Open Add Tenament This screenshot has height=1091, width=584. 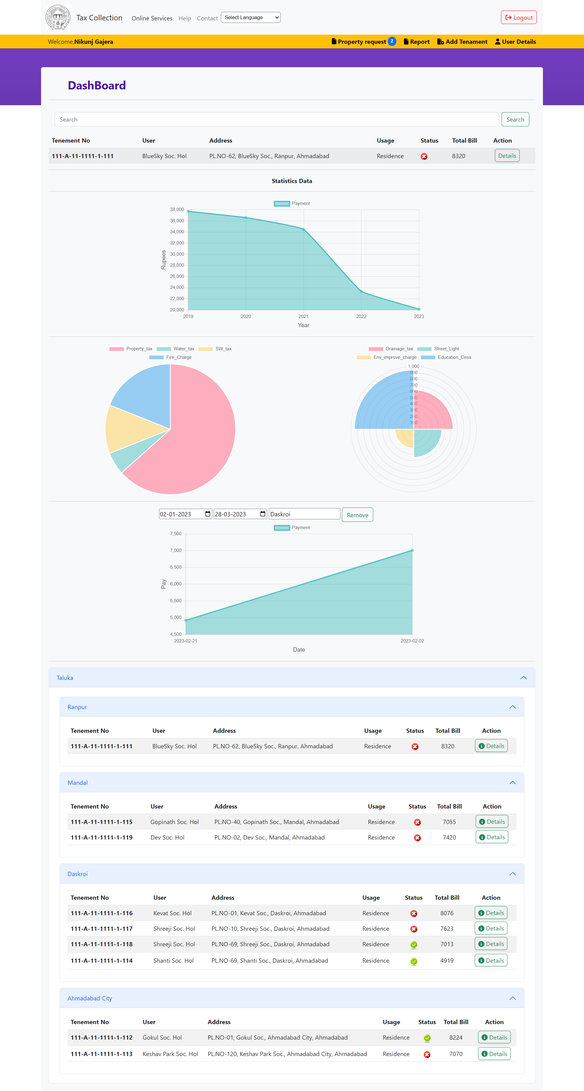pyautogui.click(x=462, y=41)
